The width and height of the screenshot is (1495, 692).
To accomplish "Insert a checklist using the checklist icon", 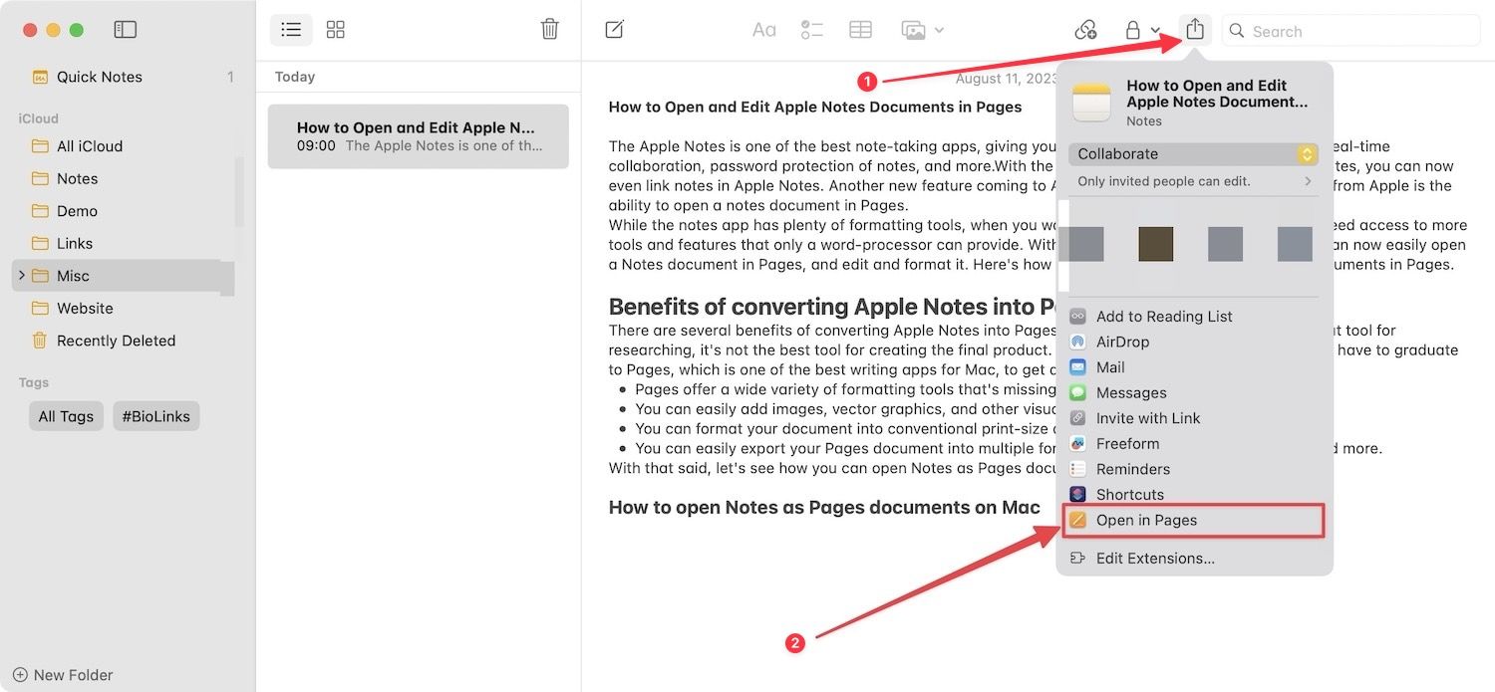I will click(x=811, y=30).
